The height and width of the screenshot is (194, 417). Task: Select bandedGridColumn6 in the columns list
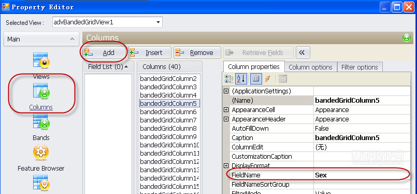coord(169,112)
